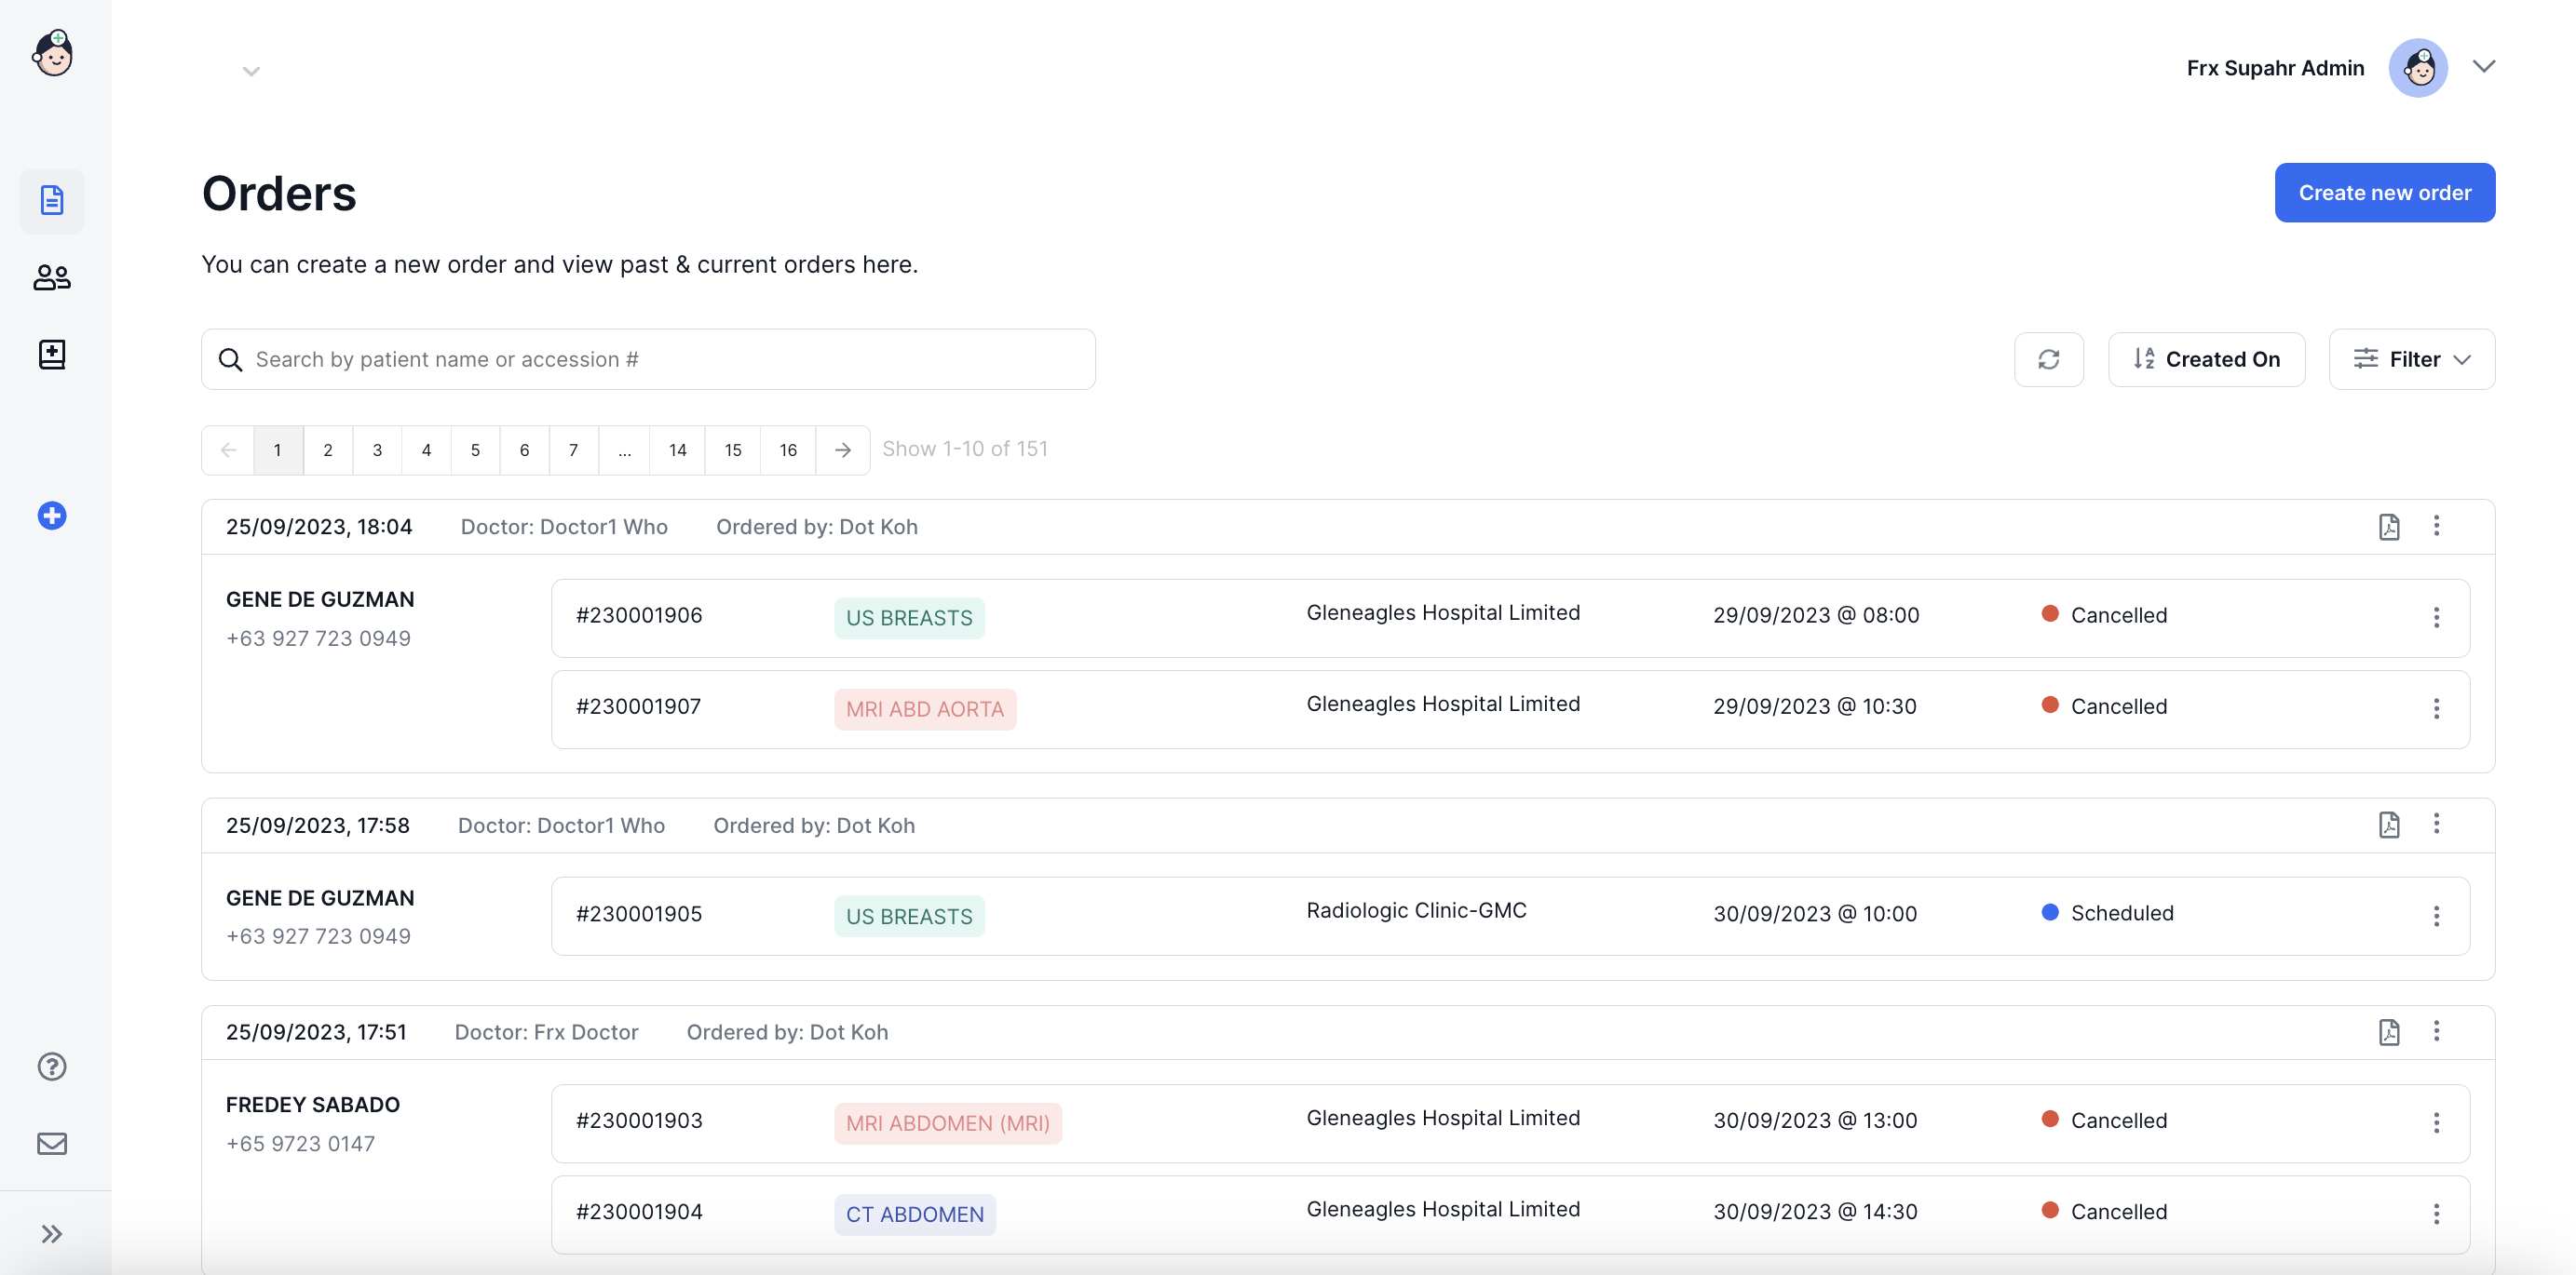
Task: Download PDF for the 18:04 order
Action: [2388, 527]
